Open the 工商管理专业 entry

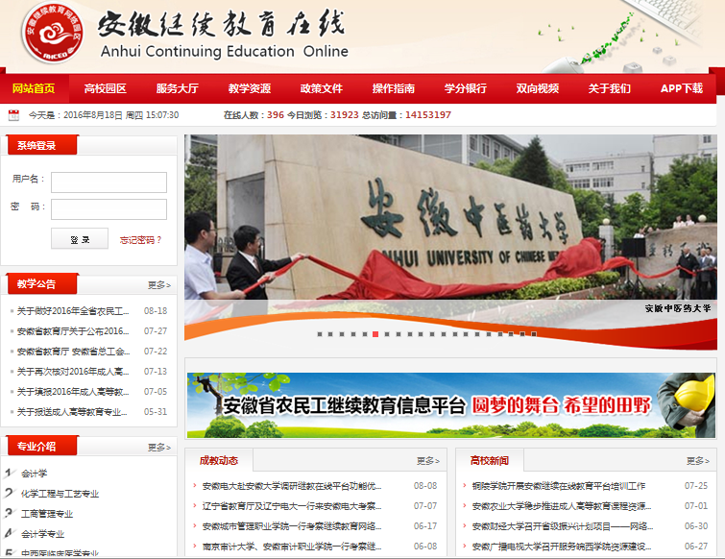[47, 514]
